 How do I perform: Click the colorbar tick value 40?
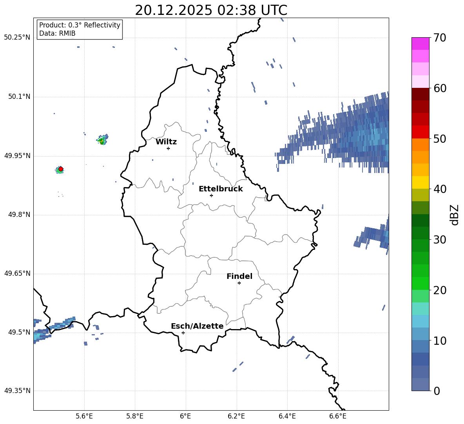439,189
